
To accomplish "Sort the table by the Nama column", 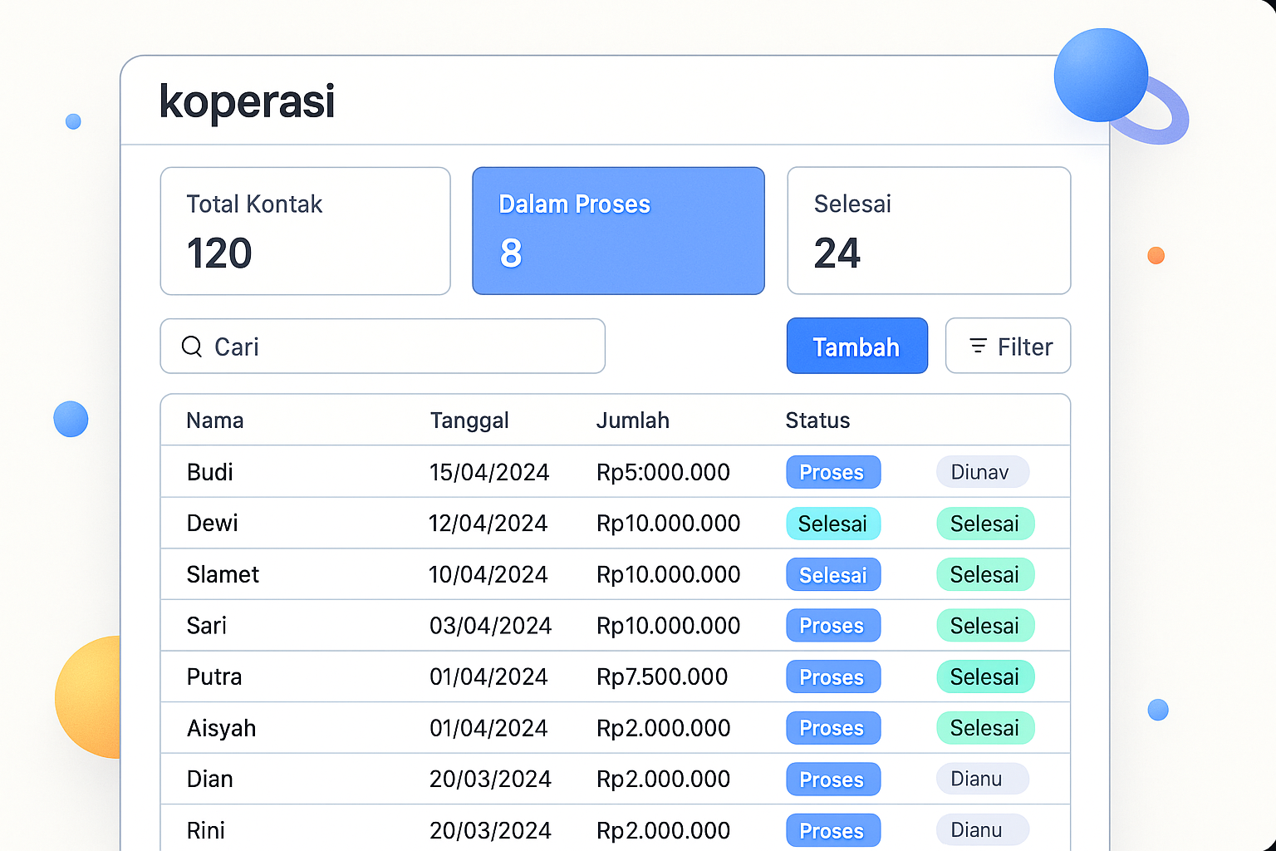I will click(x=214, y=421).
